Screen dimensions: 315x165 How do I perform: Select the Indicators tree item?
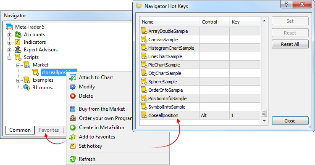point(35,42)
